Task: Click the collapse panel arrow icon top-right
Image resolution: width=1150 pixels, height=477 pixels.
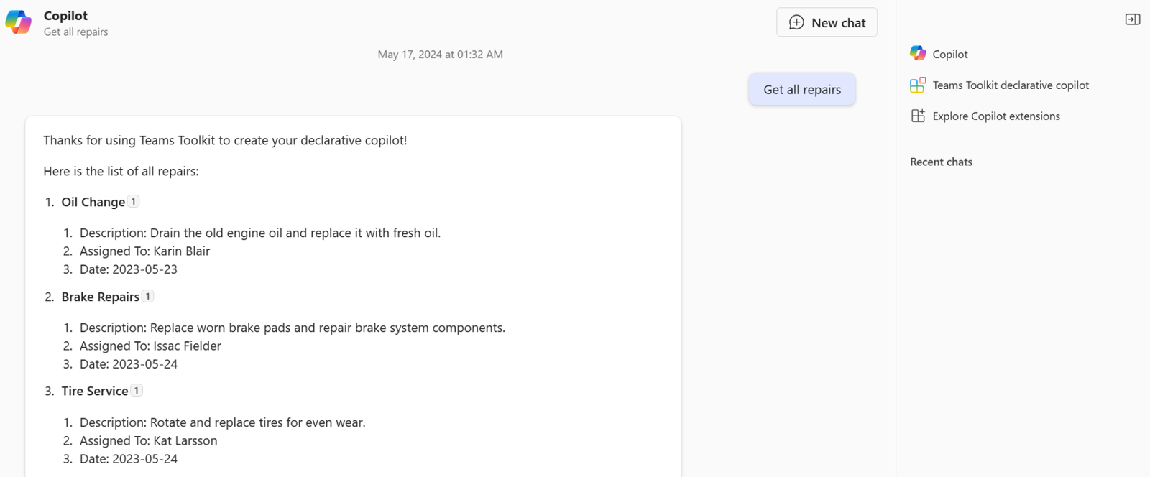Action: point(1132,19)
